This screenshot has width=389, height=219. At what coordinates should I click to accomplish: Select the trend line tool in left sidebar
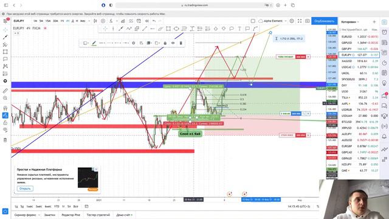5,37
